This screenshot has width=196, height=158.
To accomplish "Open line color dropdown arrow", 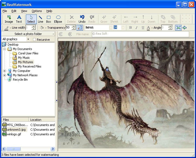I will click(x=11, y=28).
